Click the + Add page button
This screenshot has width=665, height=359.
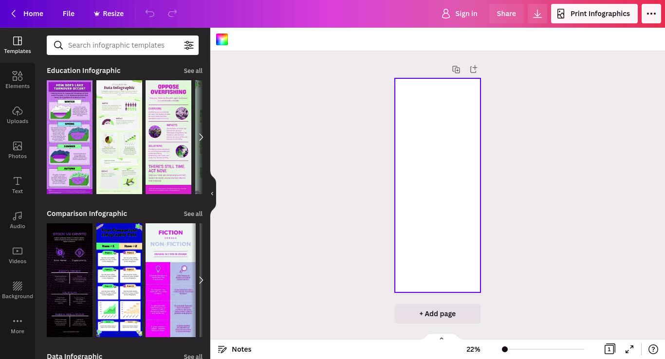tap(438, 314)
